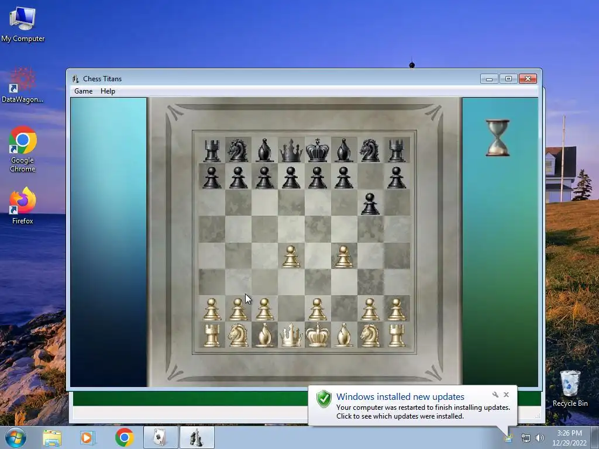Select the DataWagon desktop shortcut
Viewport: 599px width, 449px height.
click(23, 85)
